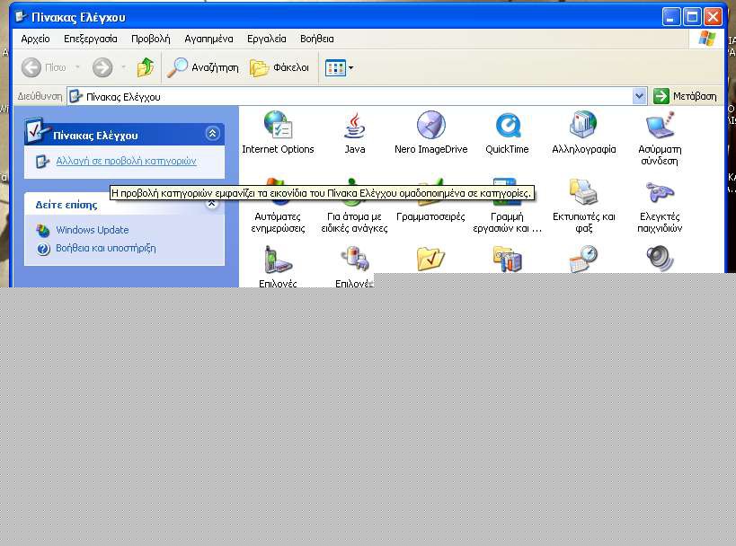Click Αλλαγή σε προβολή κατηγοριών link
Screen dimensions: 736x546
[x=125, y=162]
